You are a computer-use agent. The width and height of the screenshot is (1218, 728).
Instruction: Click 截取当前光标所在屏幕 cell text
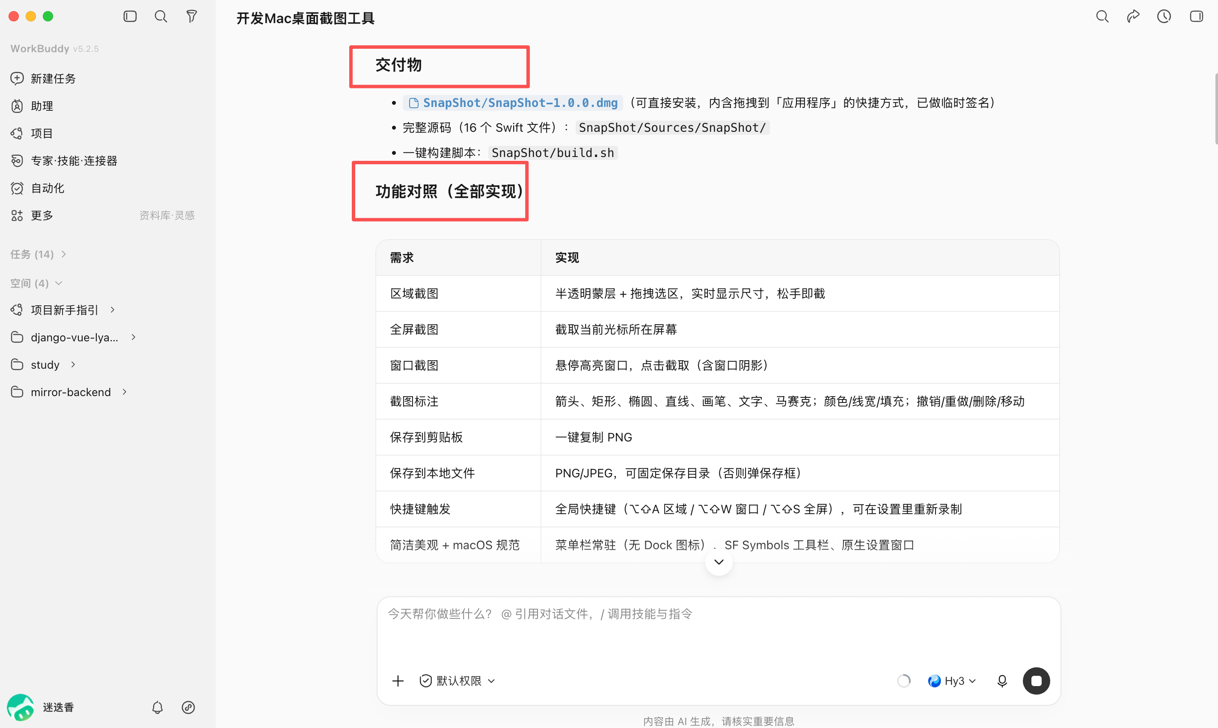coord(616,329)
